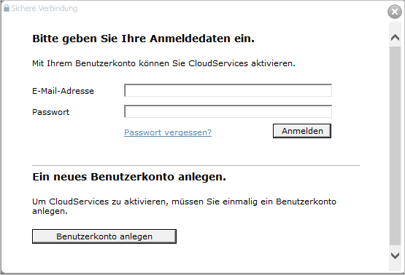This screenshot has width=405, height=275.
Task: Click the 'E-Mail-Adresse' field label
Action: [x=63, y=91]
